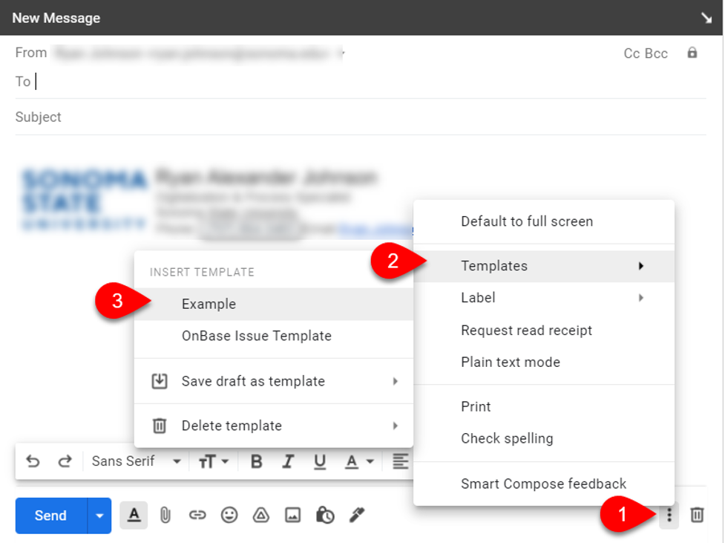Viewport: 725px width, 543px height.
Task: Open the Sans Serif font dropdown
Action: (136, 461)
